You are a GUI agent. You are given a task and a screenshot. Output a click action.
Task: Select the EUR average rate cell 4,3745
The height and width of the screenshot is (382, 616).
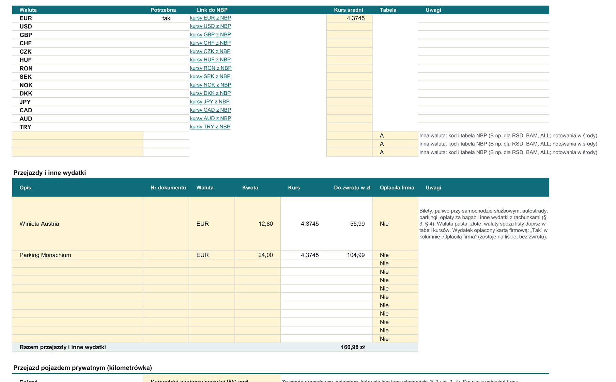(349, 18)
